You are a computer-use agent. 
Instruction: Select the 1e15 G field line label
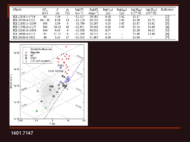click(79, 57)
